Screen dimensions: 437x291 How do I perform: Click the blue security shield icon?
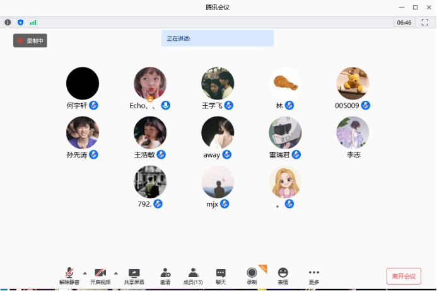[x=20, y=22]
